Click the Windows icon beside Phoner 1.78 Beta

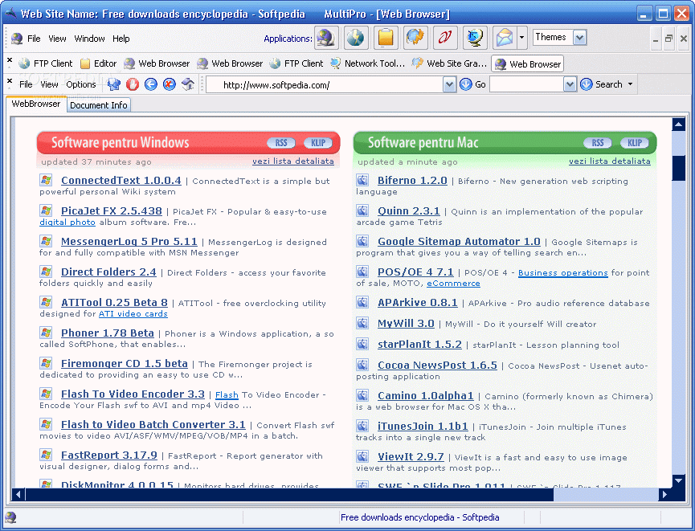[46, 333]
